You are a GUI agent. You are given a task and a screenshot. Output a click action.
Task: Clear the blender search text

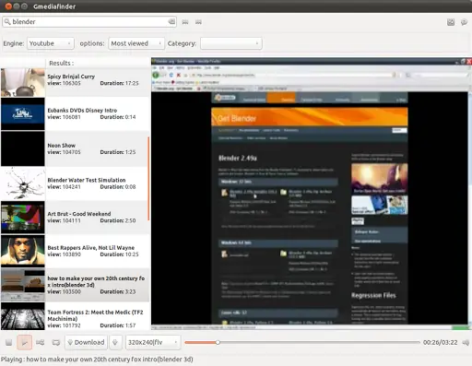(171, 21)
